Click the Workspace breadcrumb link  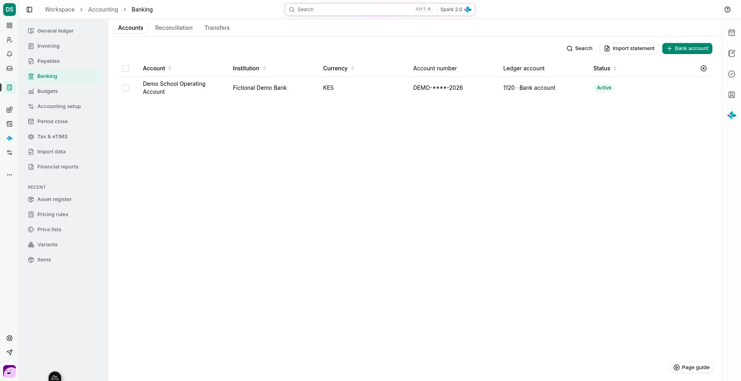[x=60, y=10]
